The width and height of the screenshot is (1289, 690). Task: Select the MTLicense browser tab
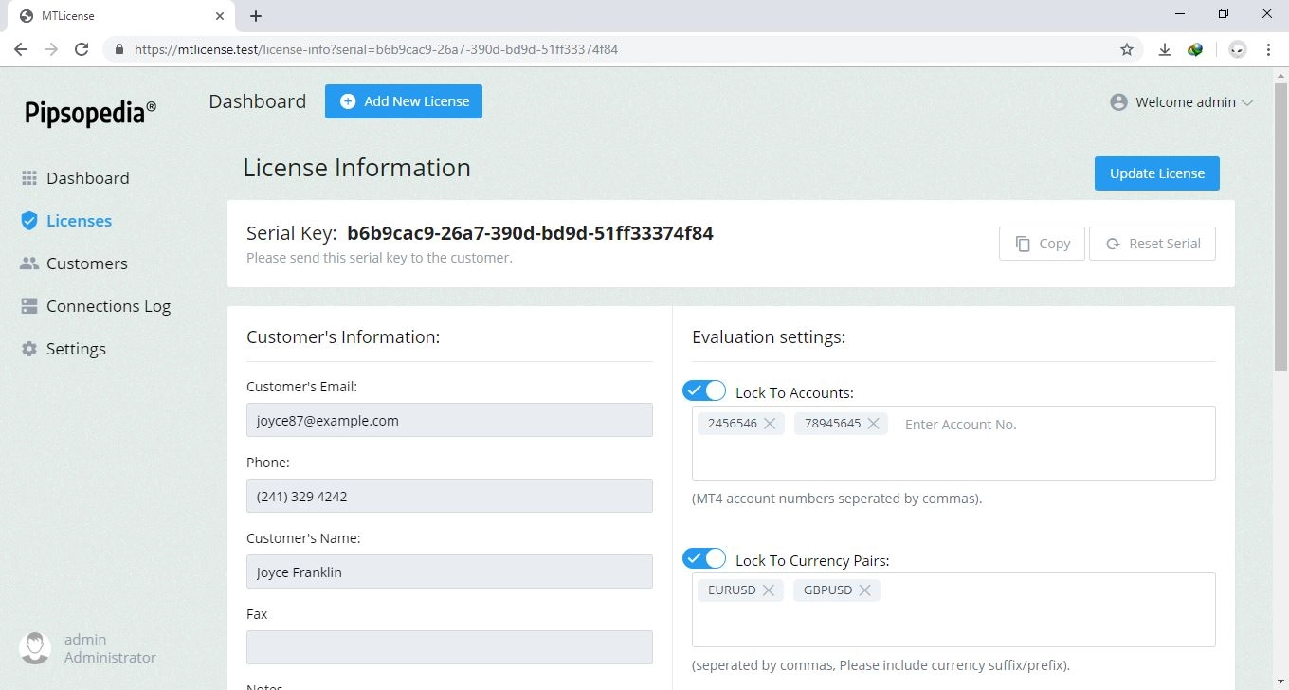[x=121, y=16]
